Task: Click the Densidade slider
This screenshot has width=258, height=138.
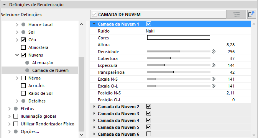Action: (179, 52)
